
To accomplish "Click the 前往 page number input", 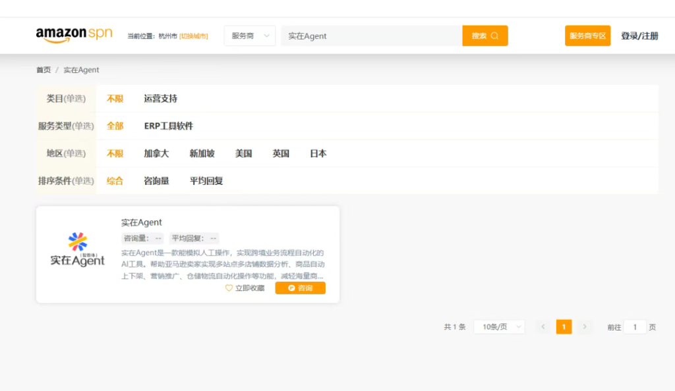I will pos(635,327).
